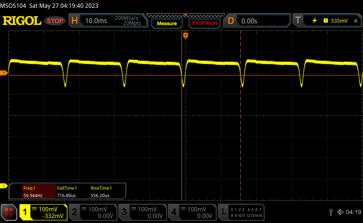Toggle the muted speaker sound icon

(x=341, y=212)
